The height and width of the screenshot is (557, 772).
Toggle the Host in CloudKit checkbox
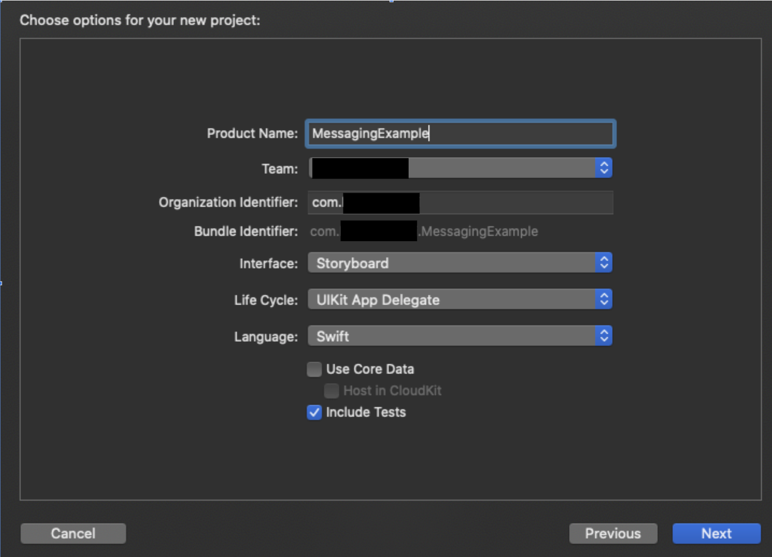[x=332, y=391]
